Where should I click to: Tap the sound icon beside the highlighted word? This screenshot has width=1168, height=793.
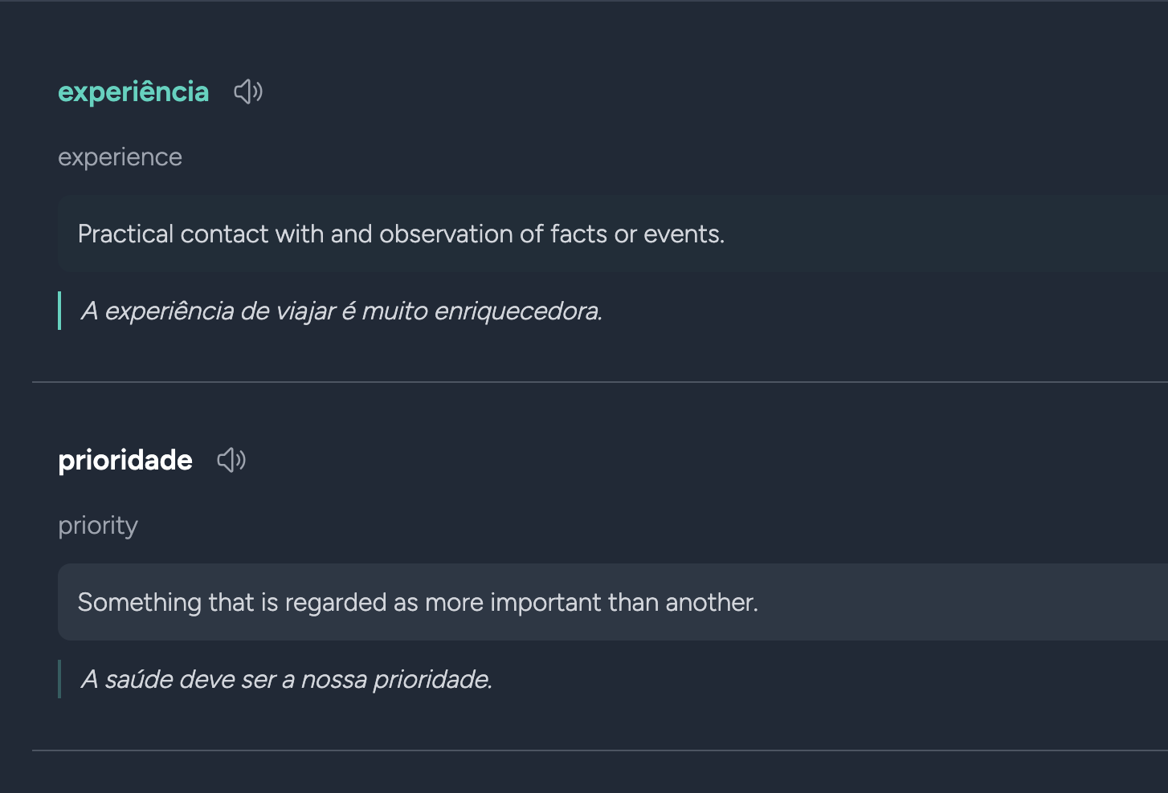[247, 91]
